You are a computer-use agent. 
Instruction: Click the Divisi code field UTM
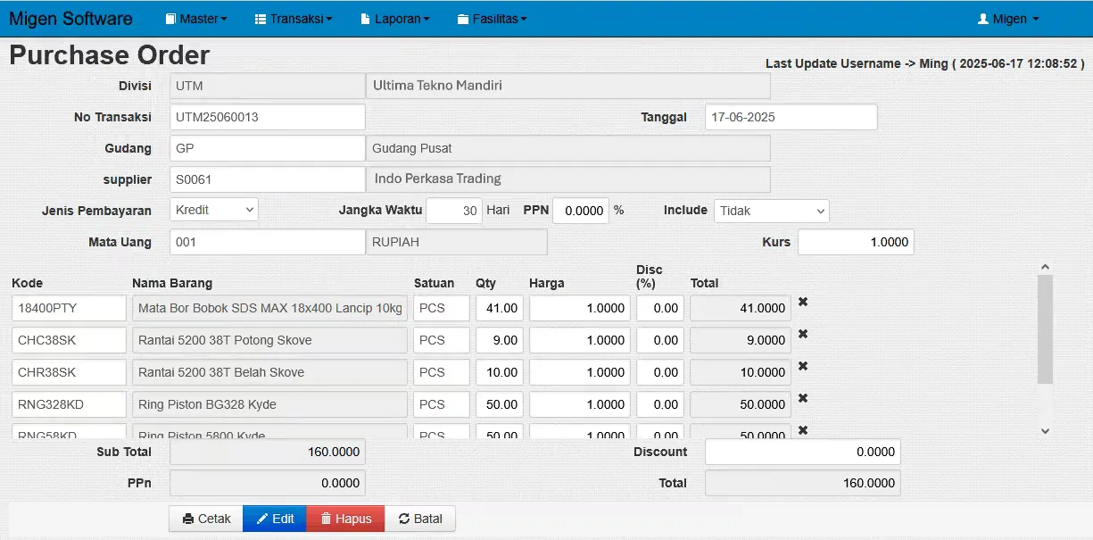point(268,86)
